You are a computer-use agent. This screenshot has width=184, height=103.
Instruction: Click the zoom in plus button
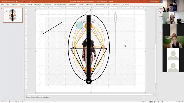pos(177,102)
